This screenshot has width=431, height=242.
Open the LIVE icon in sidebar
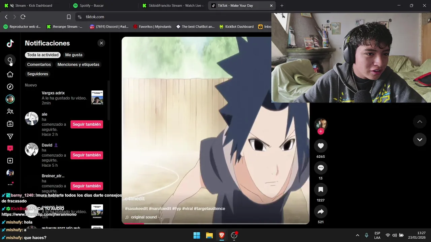coord(10,124)
